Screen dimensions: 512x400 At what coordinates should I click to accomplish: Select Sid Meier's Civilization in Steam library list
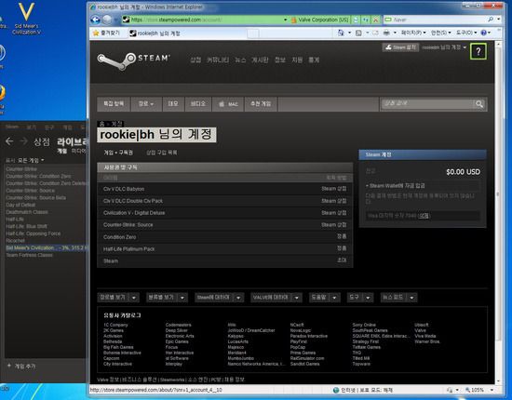(x=46, y=248)
